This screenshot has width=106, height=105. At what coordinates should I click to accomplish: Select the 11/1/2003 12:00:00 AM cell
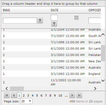tap(66, 82)
